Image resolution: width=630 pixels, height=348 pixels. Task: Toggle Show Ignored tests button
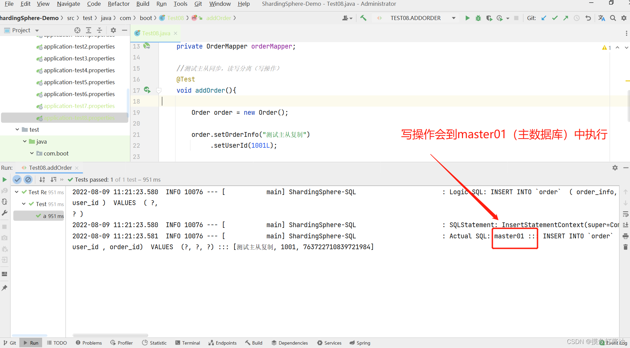[28, 180]
